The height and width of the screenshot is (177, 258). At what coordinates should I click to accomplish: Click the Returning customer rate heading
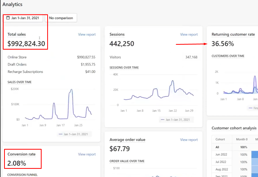click(x=233, y=34)
